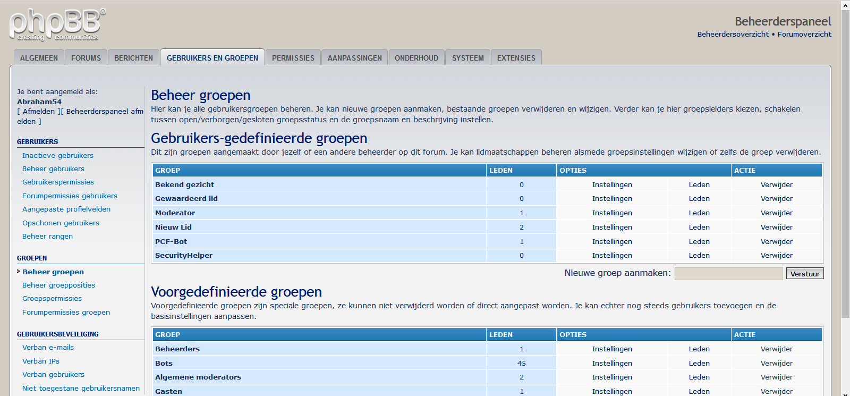
Task: Delete the Bekend gezicht group
Action: coord(776,184)
